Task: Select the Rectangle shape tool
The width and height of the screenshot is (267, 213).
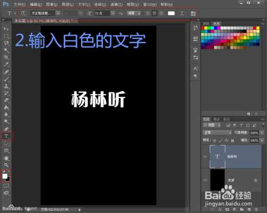Action: click(x=6, y=151)
